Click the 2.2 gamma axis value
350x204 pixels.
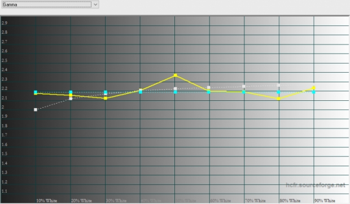point(5,88)
